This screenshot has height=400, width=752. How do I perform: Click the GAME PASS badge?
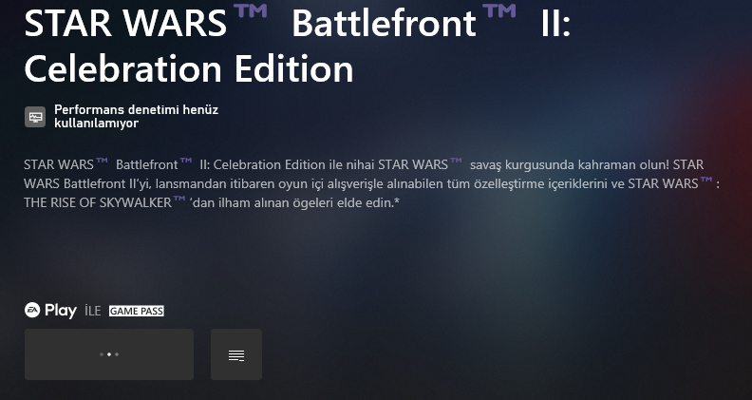[x=137, y=312]
